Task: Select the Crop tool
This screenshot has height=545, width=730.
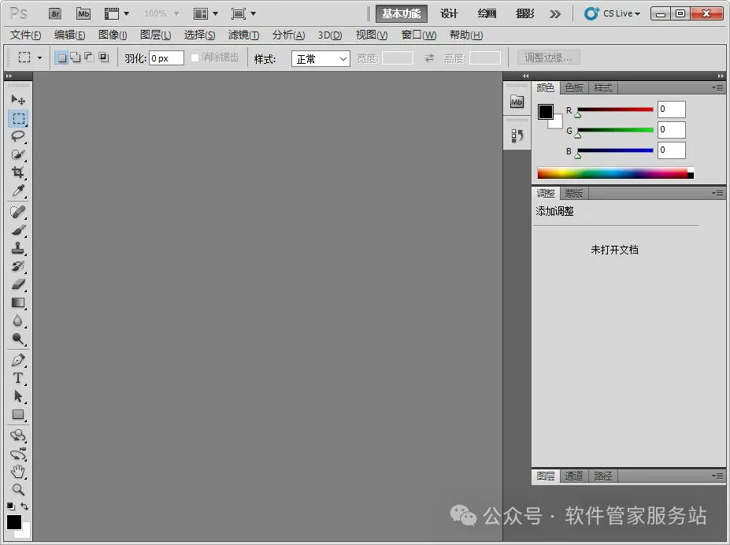Action: click(x=18, y=172)
